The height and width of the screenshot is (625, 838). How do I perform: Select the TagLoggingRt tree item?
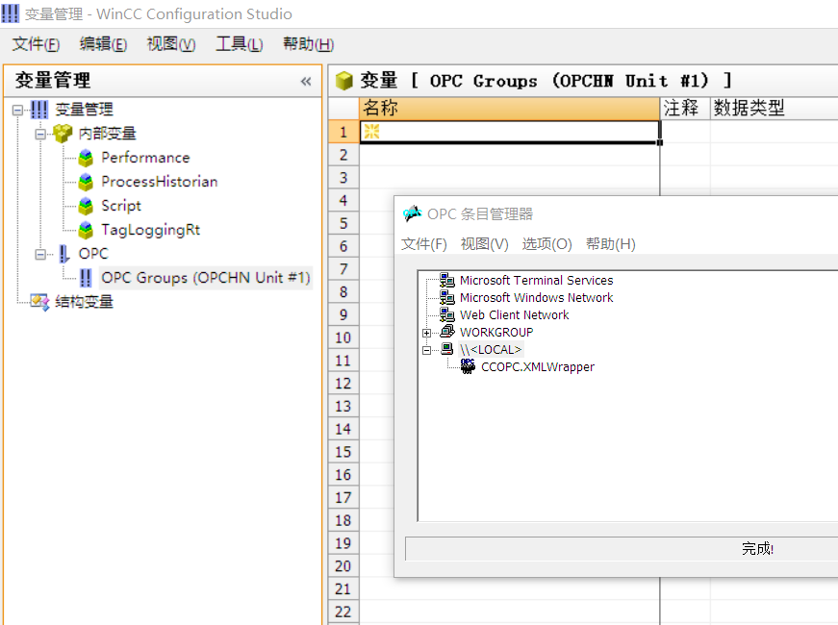[x=151, y=230]
